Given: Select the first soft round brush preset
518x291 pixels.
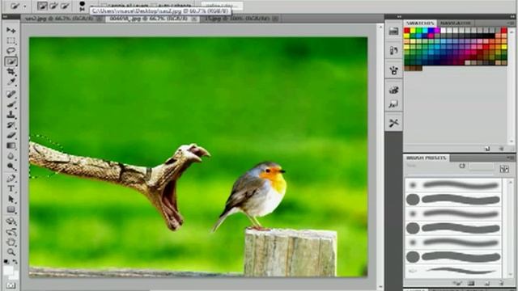Looking at the screenshot, I should click(x=453, y=185).
